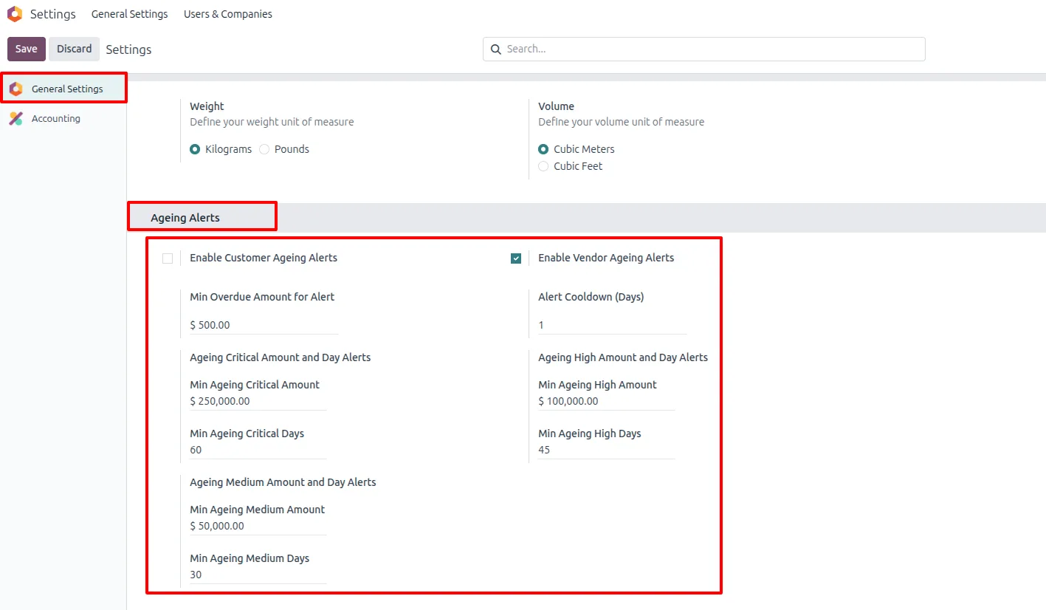Edit Min Ageing Medium Days field
The width and height of the screenshot is (1046, 610).
tap(258, 575)
